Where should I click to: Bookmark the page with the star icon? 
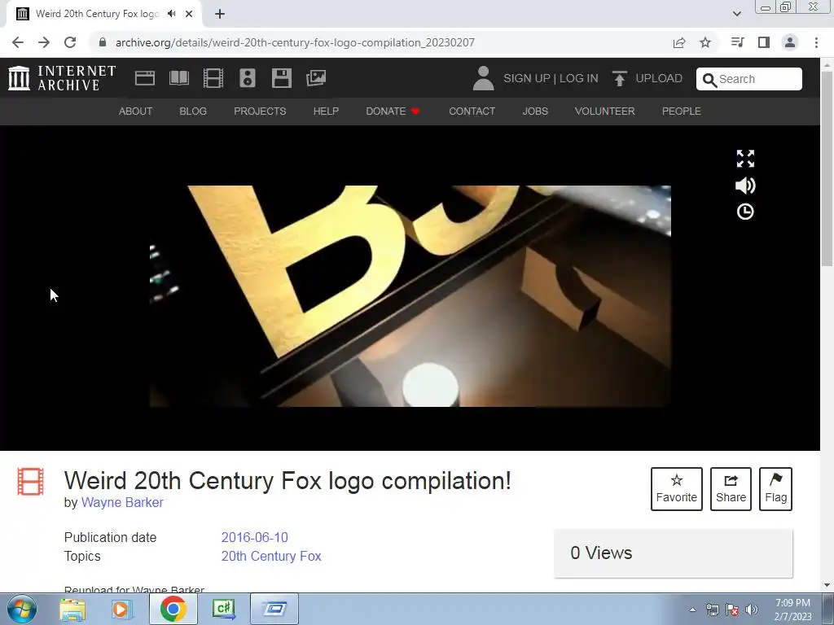[705, 42]
